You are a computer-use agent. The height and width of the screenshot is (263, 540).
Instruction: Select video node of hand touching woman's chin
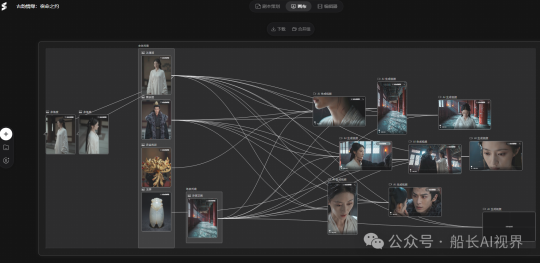coord(365,156)
